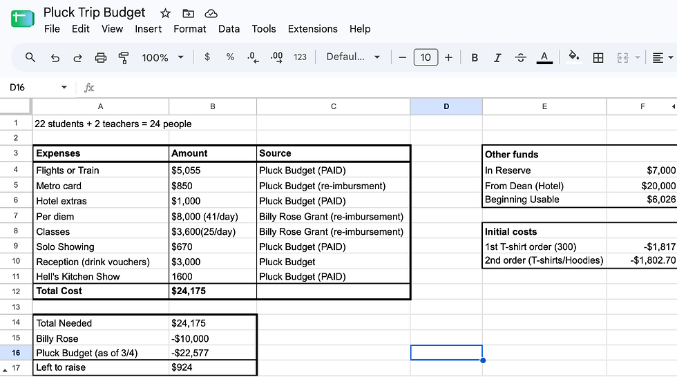
Task: Open the Insert menu
Action: 148,29
